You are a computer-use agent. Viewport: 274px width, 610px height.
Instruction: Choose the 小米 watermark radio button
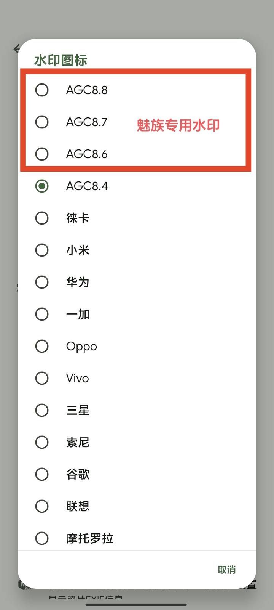click(42, 250)
